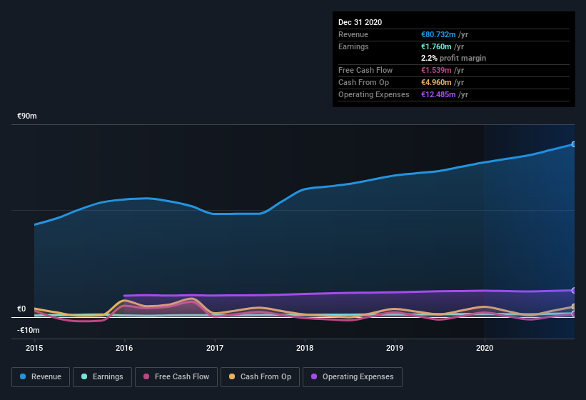The width and height of the screenshot is (586, 400).
Task: Click the 2015 x-axis label
Action: click(34, 348)
